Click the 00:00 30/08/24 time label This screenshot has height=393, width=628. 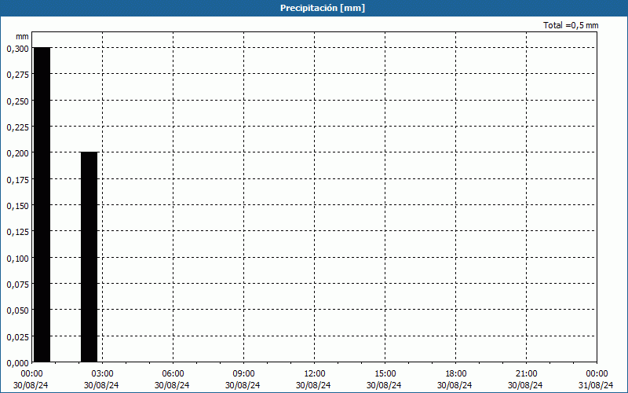[31, 380]
